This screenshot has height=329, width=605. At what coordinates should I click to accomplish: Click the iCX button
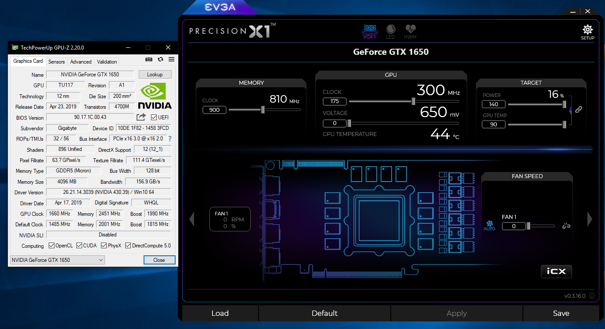coord(556,272)
